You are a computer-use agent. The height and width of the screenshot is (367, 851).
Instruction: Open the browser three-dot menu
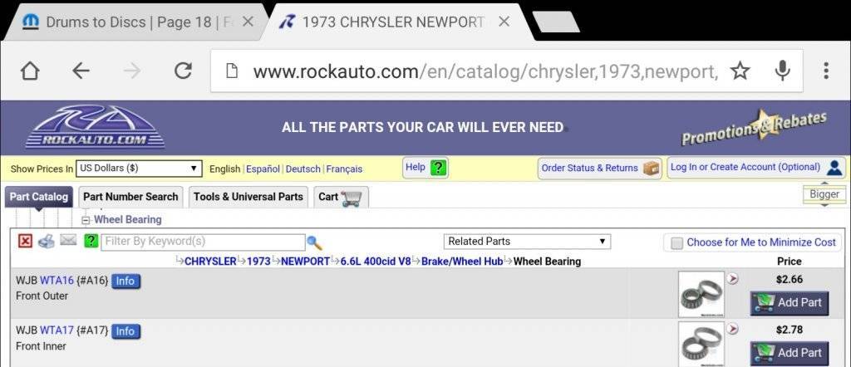pos(825,71)
